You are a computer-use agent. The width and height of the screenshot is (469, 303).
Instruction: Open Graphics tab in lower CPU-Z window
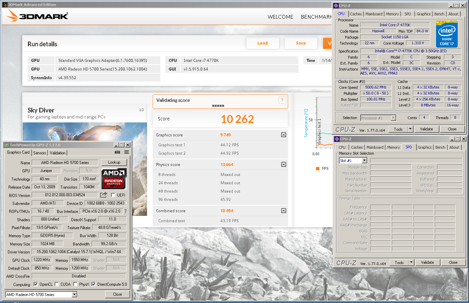coord(425,147)
